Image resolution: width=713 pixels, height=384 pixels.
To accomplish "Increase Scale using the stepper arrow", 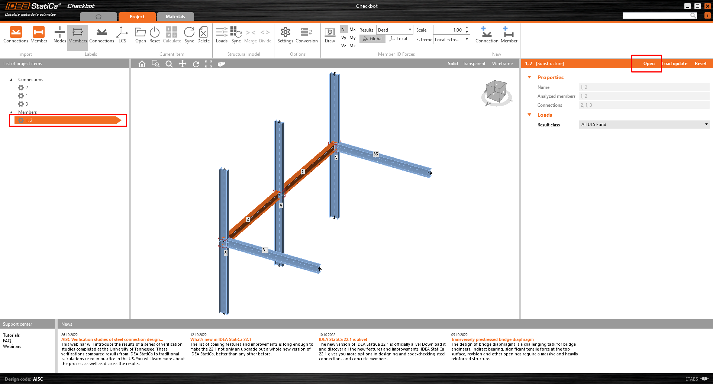I will (467, 28).
